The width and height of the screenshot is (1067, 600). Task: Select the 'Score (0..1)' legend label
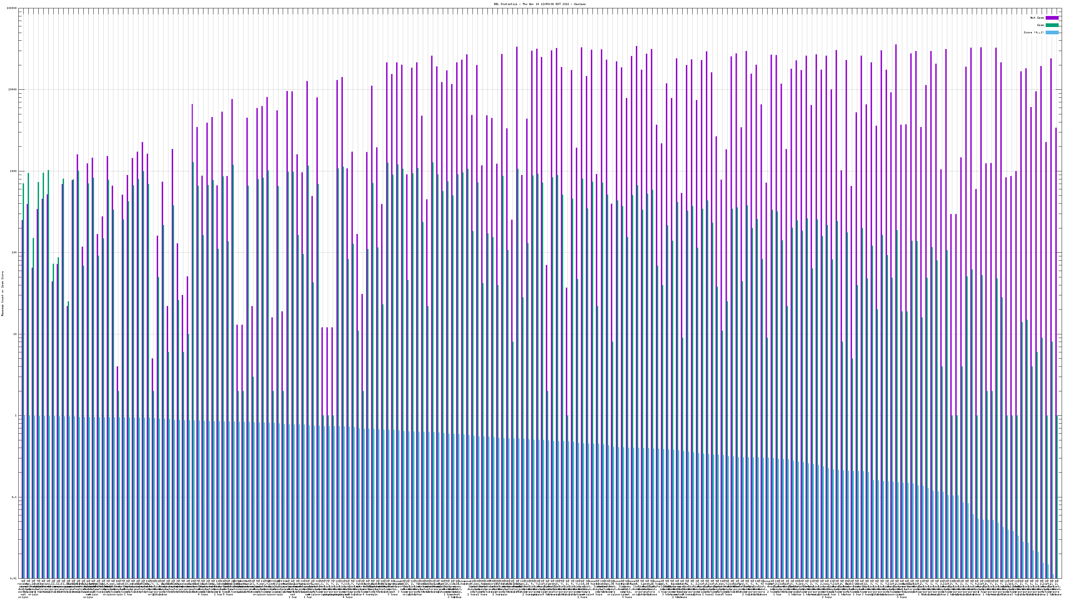tap(1033, 32)
